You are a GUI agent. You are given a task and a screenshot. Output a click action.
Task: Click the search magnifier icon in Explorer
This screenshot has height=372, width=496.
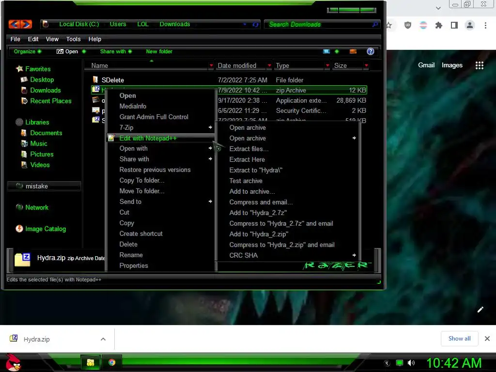click(375, 24)
